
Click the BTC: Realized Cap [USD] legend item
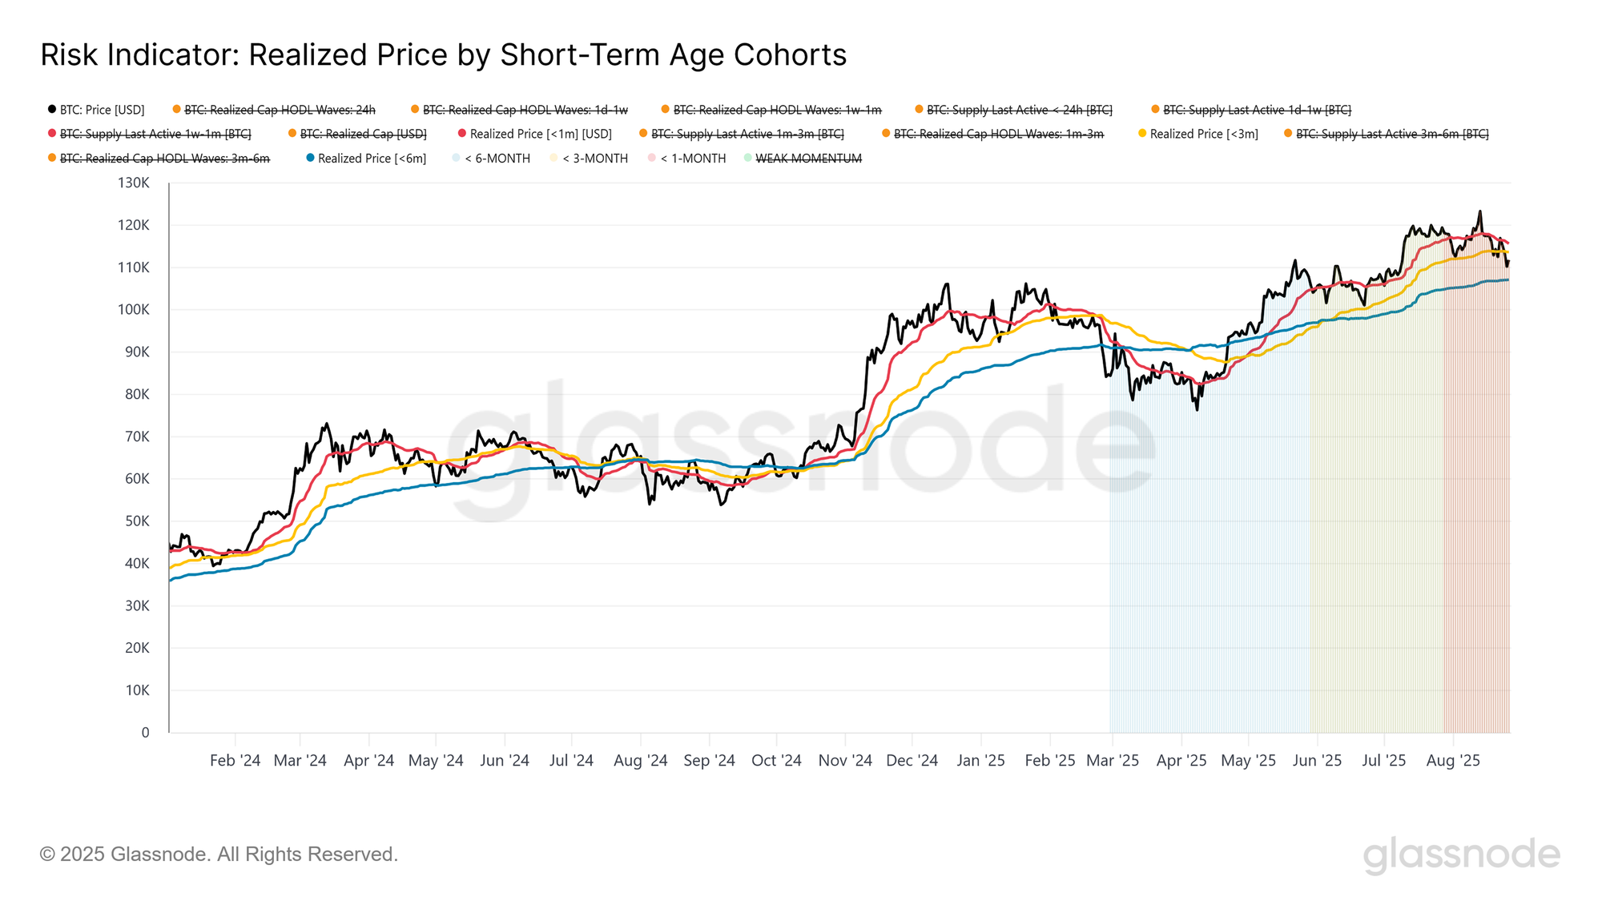[357, 134]
